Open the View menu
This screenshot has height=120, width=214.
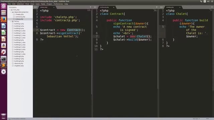(x=32, y=4)
